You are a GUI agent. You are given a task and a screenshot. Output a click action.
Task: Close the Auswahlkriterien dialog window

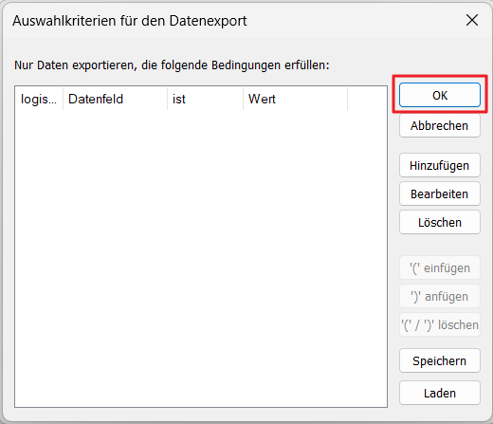coord(472,21)
